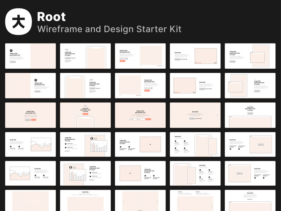Click Learn more in the bar-chart-right card

[67, 151]
